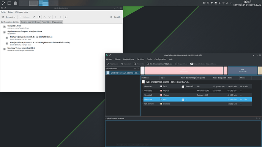The height and width of the screenshot is (147, 262).
Task: Open the Outils menu
Action: click(149, 59)
